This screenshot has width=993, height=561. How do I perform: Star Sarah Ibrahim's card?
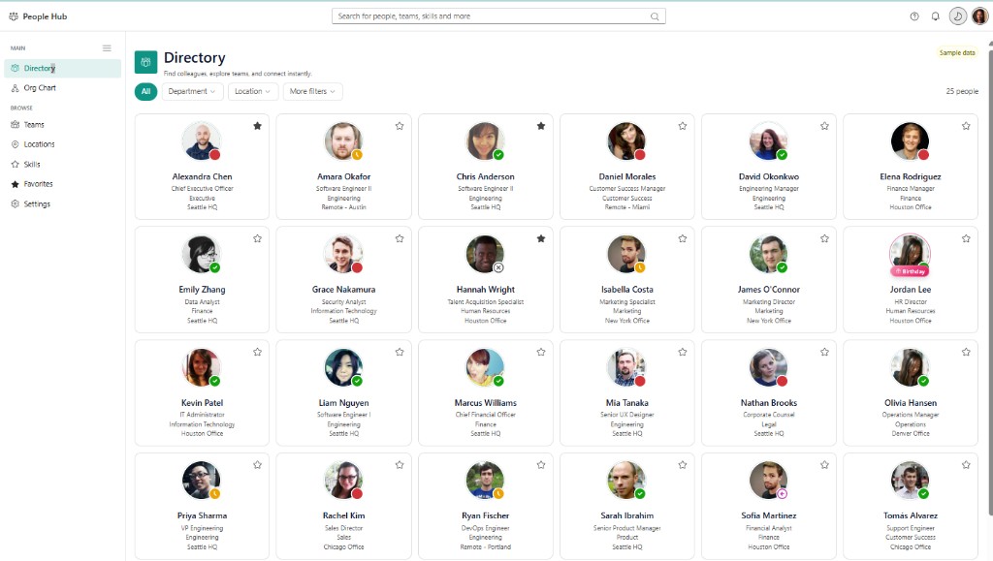click(x=683, y=465)
